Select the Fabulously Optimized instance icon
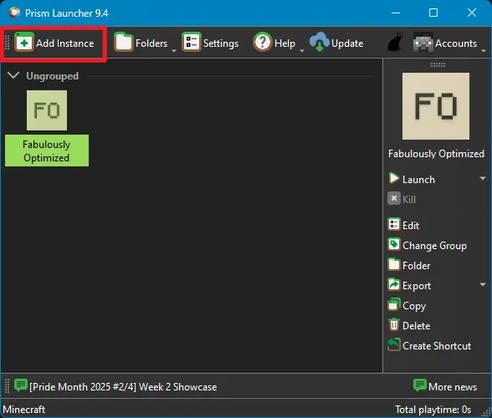Image resolution: width=492 pixels, height=418 pixels. [x=47, y=110]
